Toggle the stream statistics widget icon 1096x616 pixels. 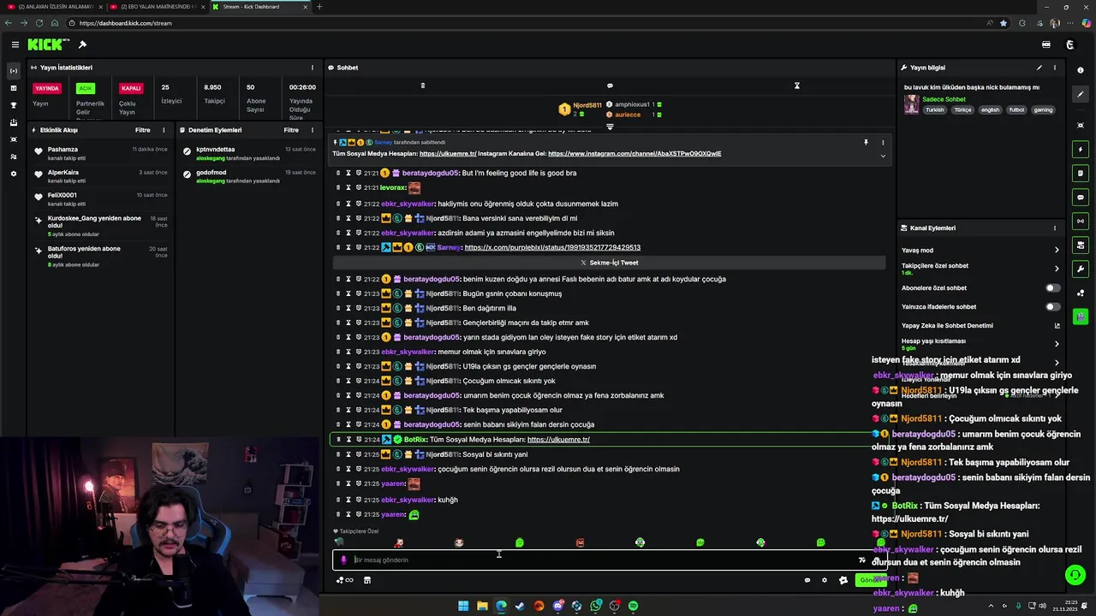(x=1081, y=222)
